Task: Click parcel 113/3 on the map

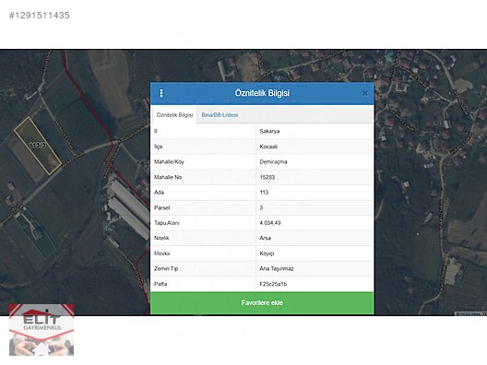Action: (38, 145)
